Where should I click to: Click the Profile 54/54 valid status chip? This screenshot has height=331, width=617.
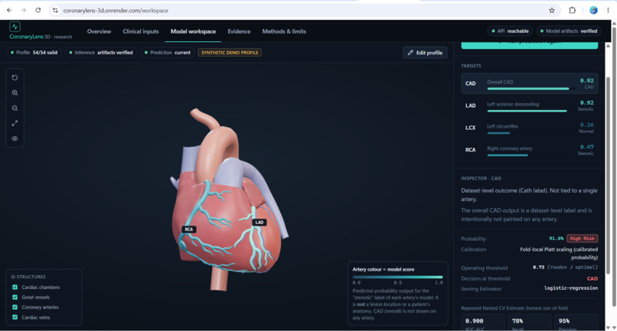click(34, 52)
